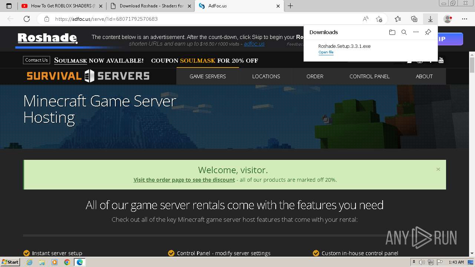
Task: Open the GAME SERVERS menu
Action: [207, 76]
